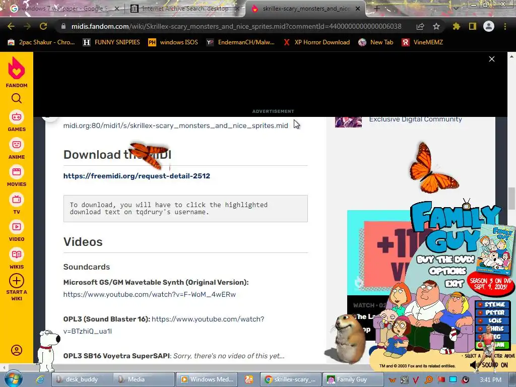The width and height of the screenshot is (516, 387).
Task: Select the Lois character radio button
Action: coord(480,320)
